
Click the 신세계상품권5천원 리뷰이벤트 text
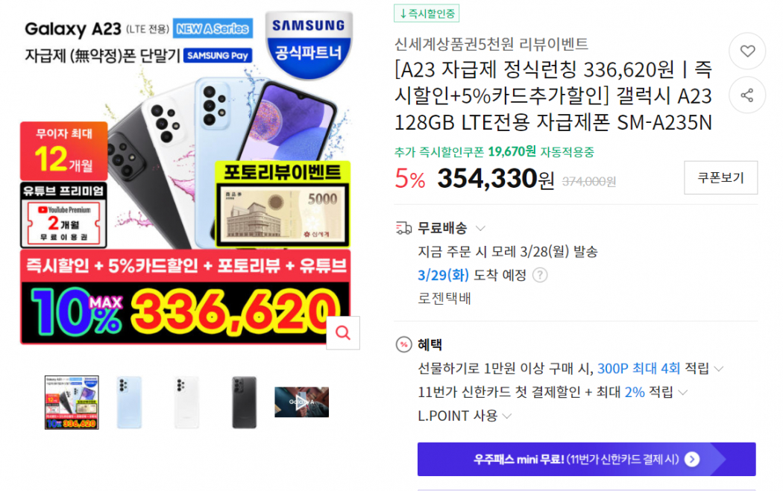tap(491, 44)
